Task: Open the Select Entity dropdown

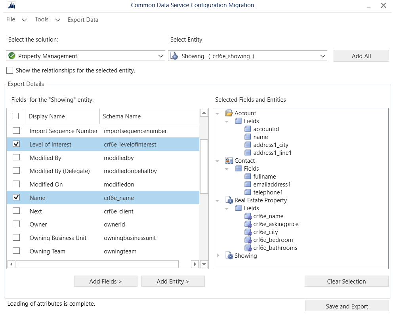Action: point(321,55)
